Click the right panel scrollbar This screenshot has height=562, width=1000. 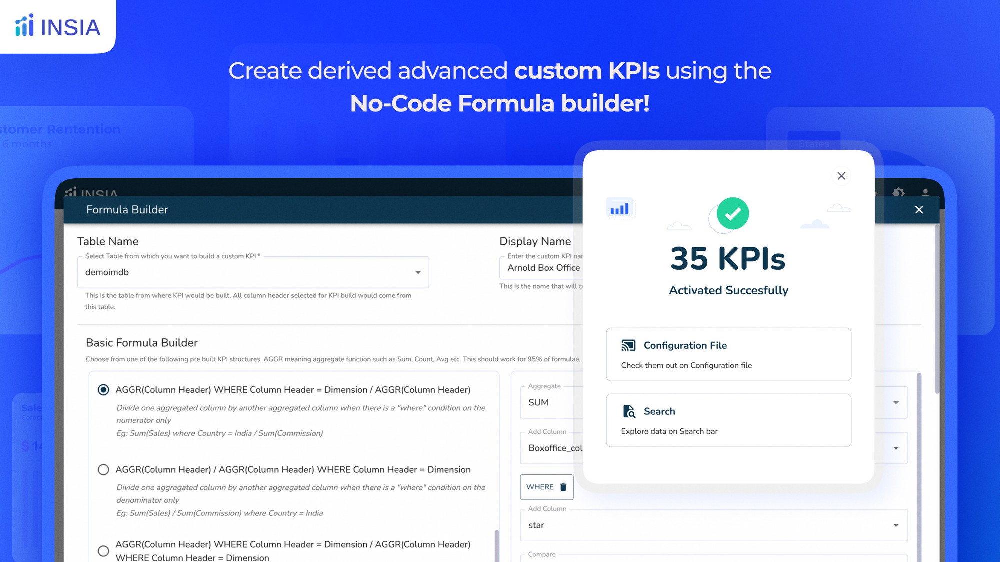click(919, 467)
